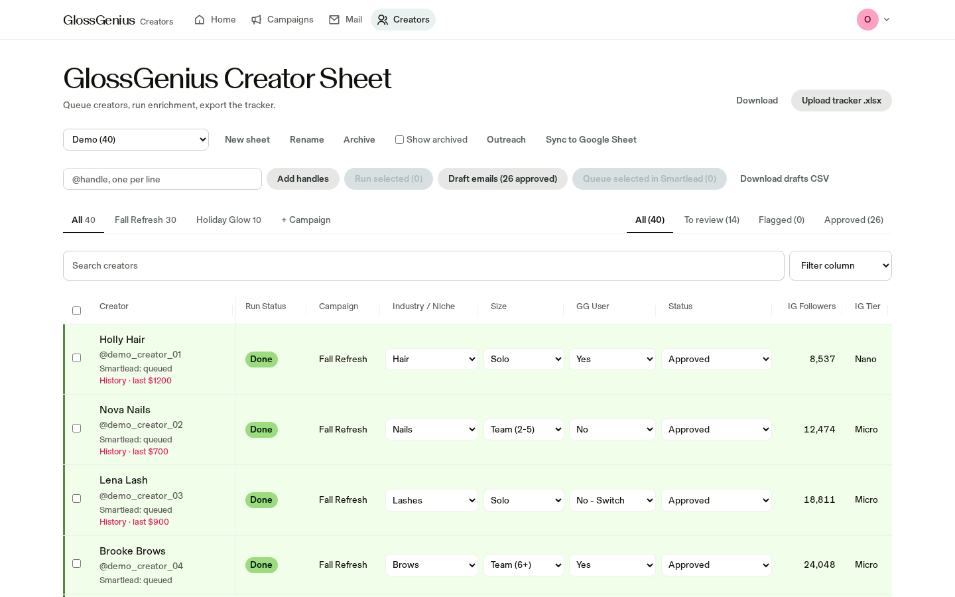Open Nova Nails' Size dropdown
Screen dimensions: 955x597
click(x=524, y=429)
